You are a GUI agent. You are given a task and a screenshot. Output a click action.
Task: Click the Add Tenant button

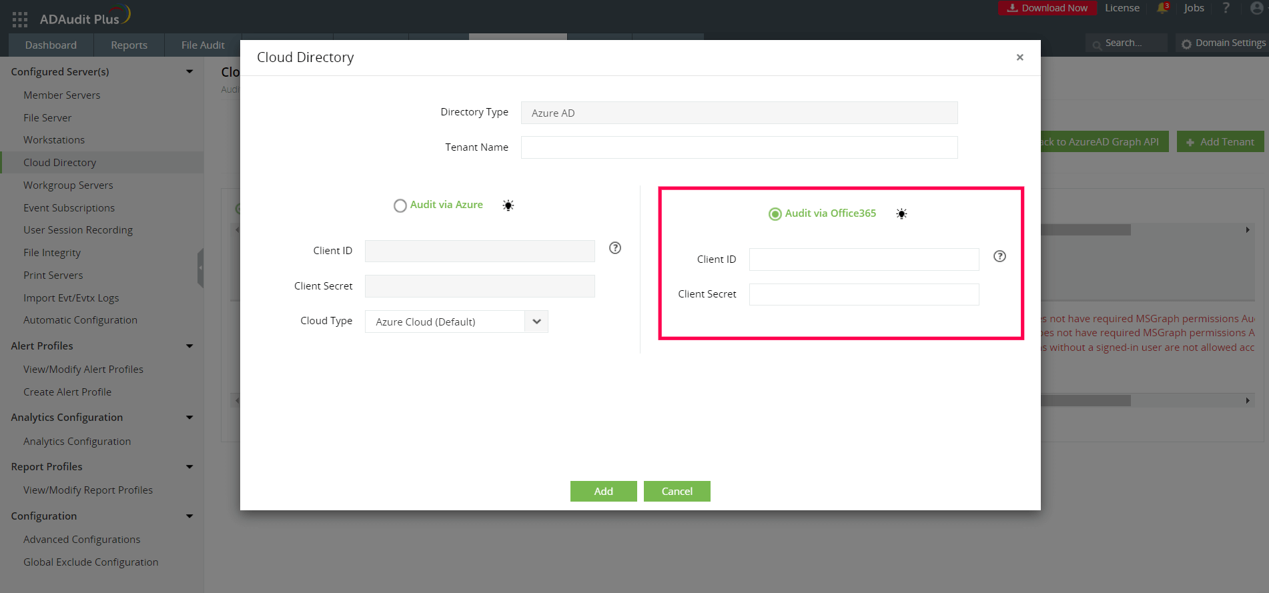coord(1220,141)
